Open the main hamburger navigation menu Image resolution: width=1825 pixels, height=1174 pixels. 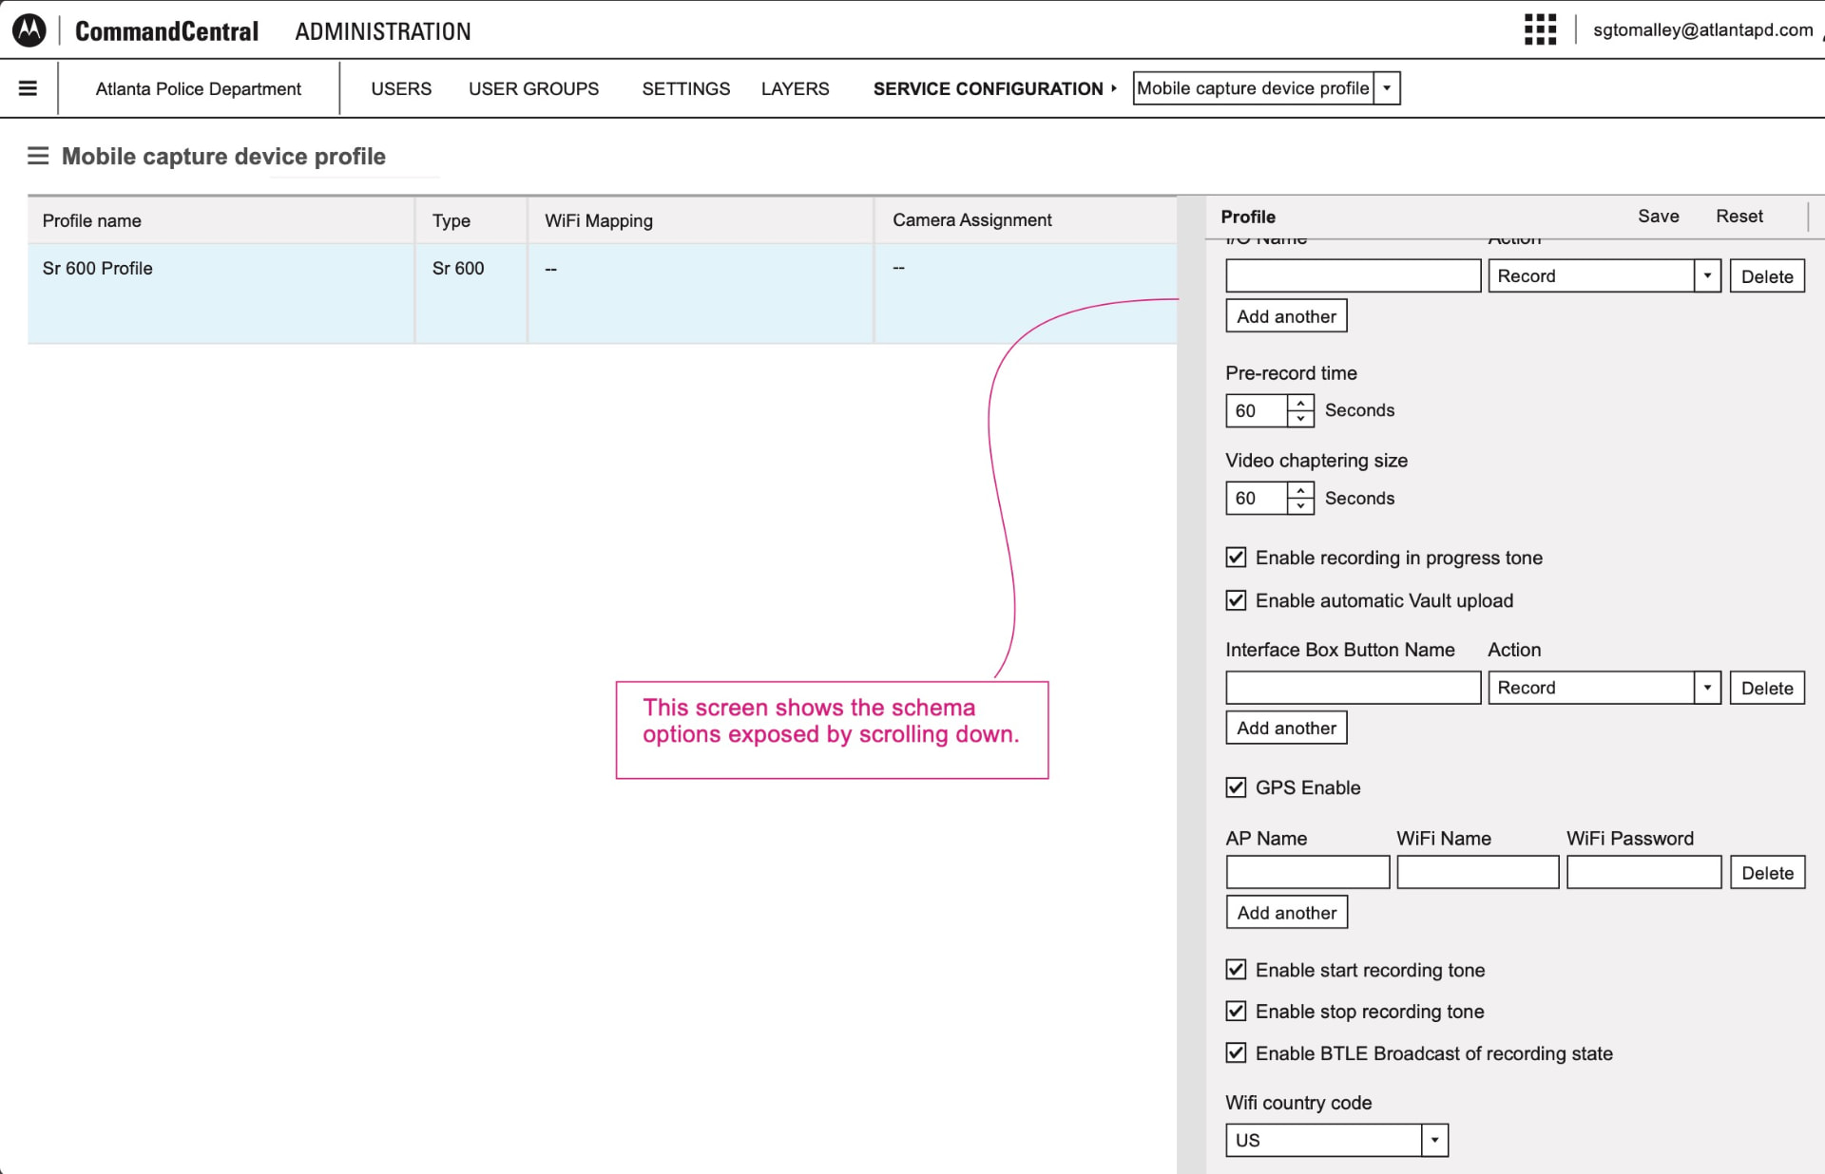(x=28, y=88)
